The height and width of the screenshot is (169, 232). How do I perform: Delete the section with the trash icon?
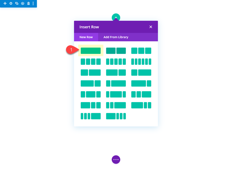click(x=28, y=3)
